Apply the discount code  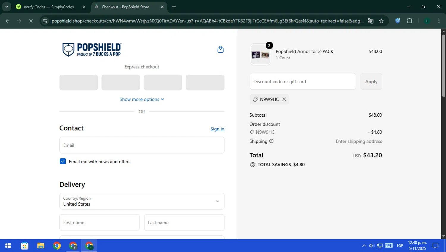[371, 82]
